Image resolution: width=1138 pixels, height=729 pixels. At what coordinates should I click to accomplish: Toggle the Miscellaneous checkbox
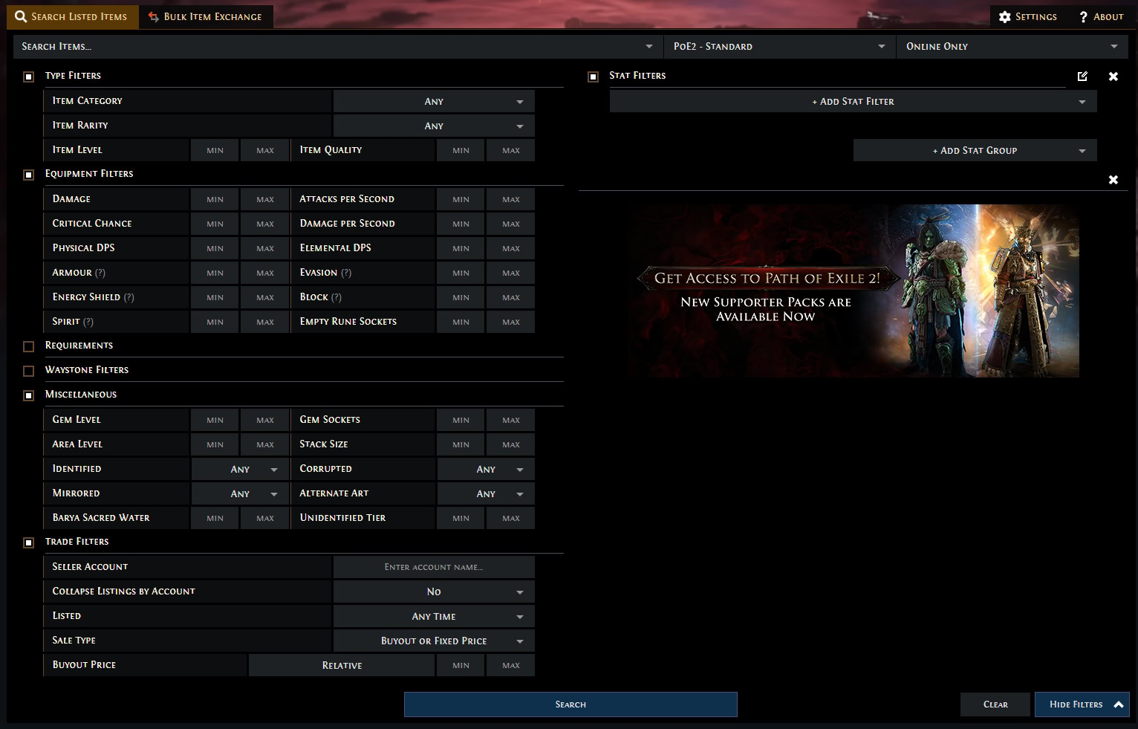coord(29,395)
